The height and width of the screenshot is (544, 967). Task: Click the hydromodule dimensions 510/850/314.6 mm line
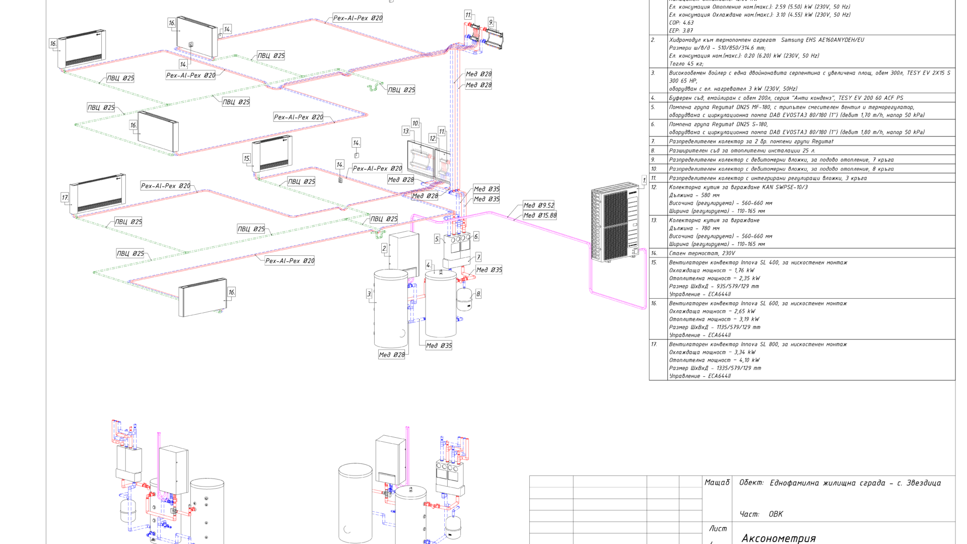(x=717, y=48)
